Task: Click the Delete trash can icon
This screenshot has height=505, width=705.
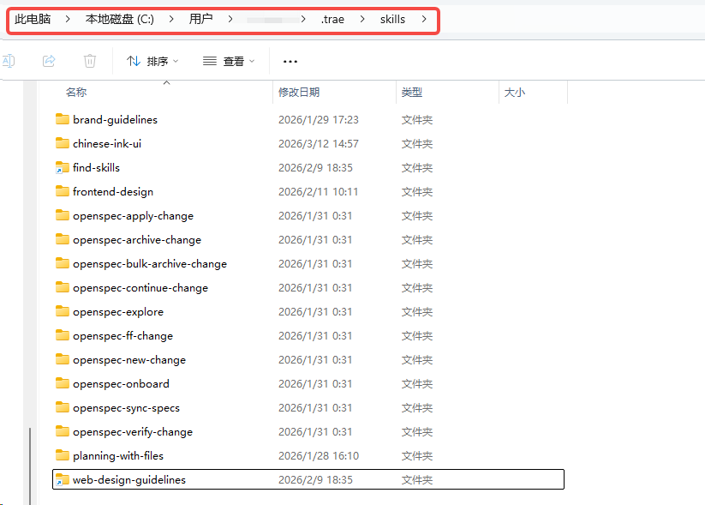Action: point(90,61)
